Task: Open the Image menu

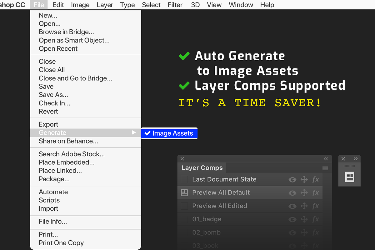Action: [80, 5]
